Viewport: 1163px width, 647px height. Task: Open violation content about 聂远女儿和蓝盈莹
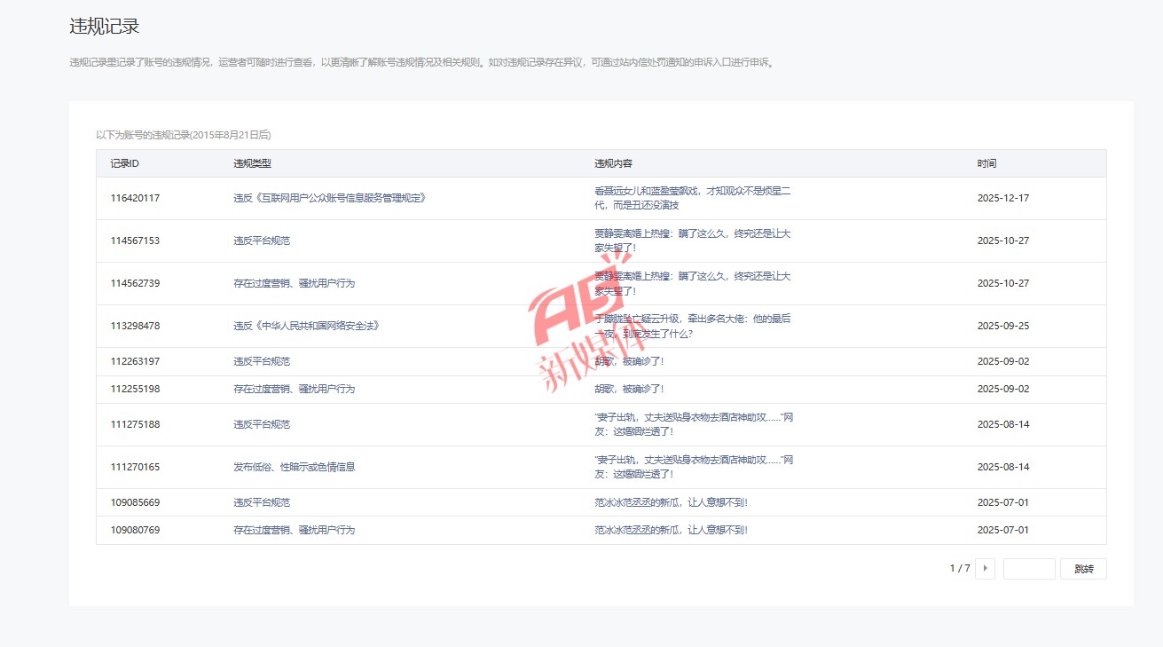coord(692,198)
